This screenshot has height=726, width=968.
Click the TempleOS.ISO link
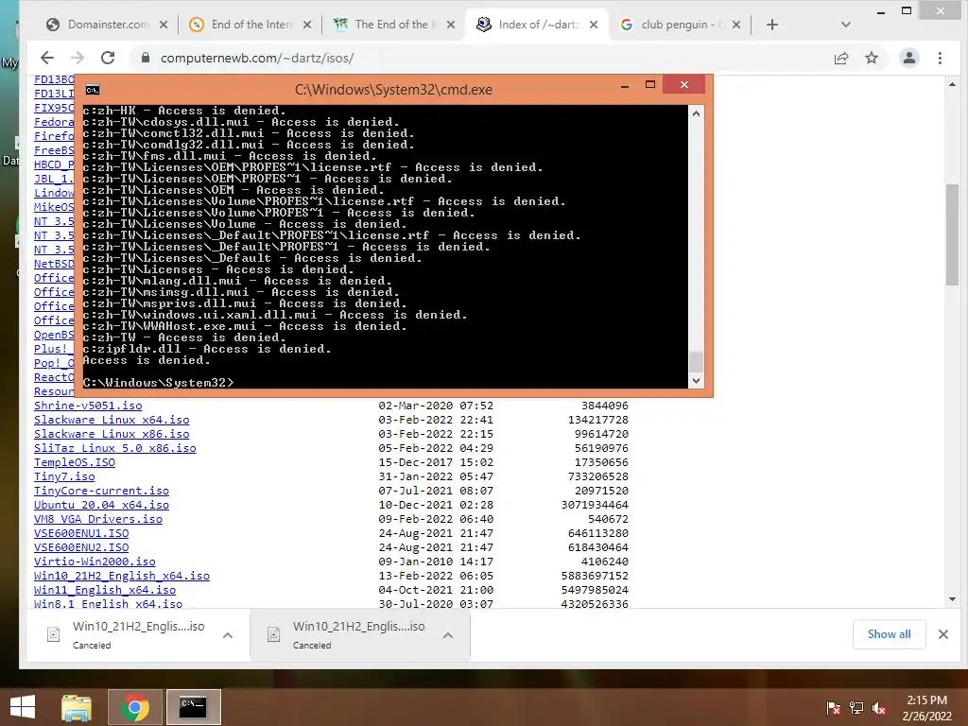click(x=74, y=462)
